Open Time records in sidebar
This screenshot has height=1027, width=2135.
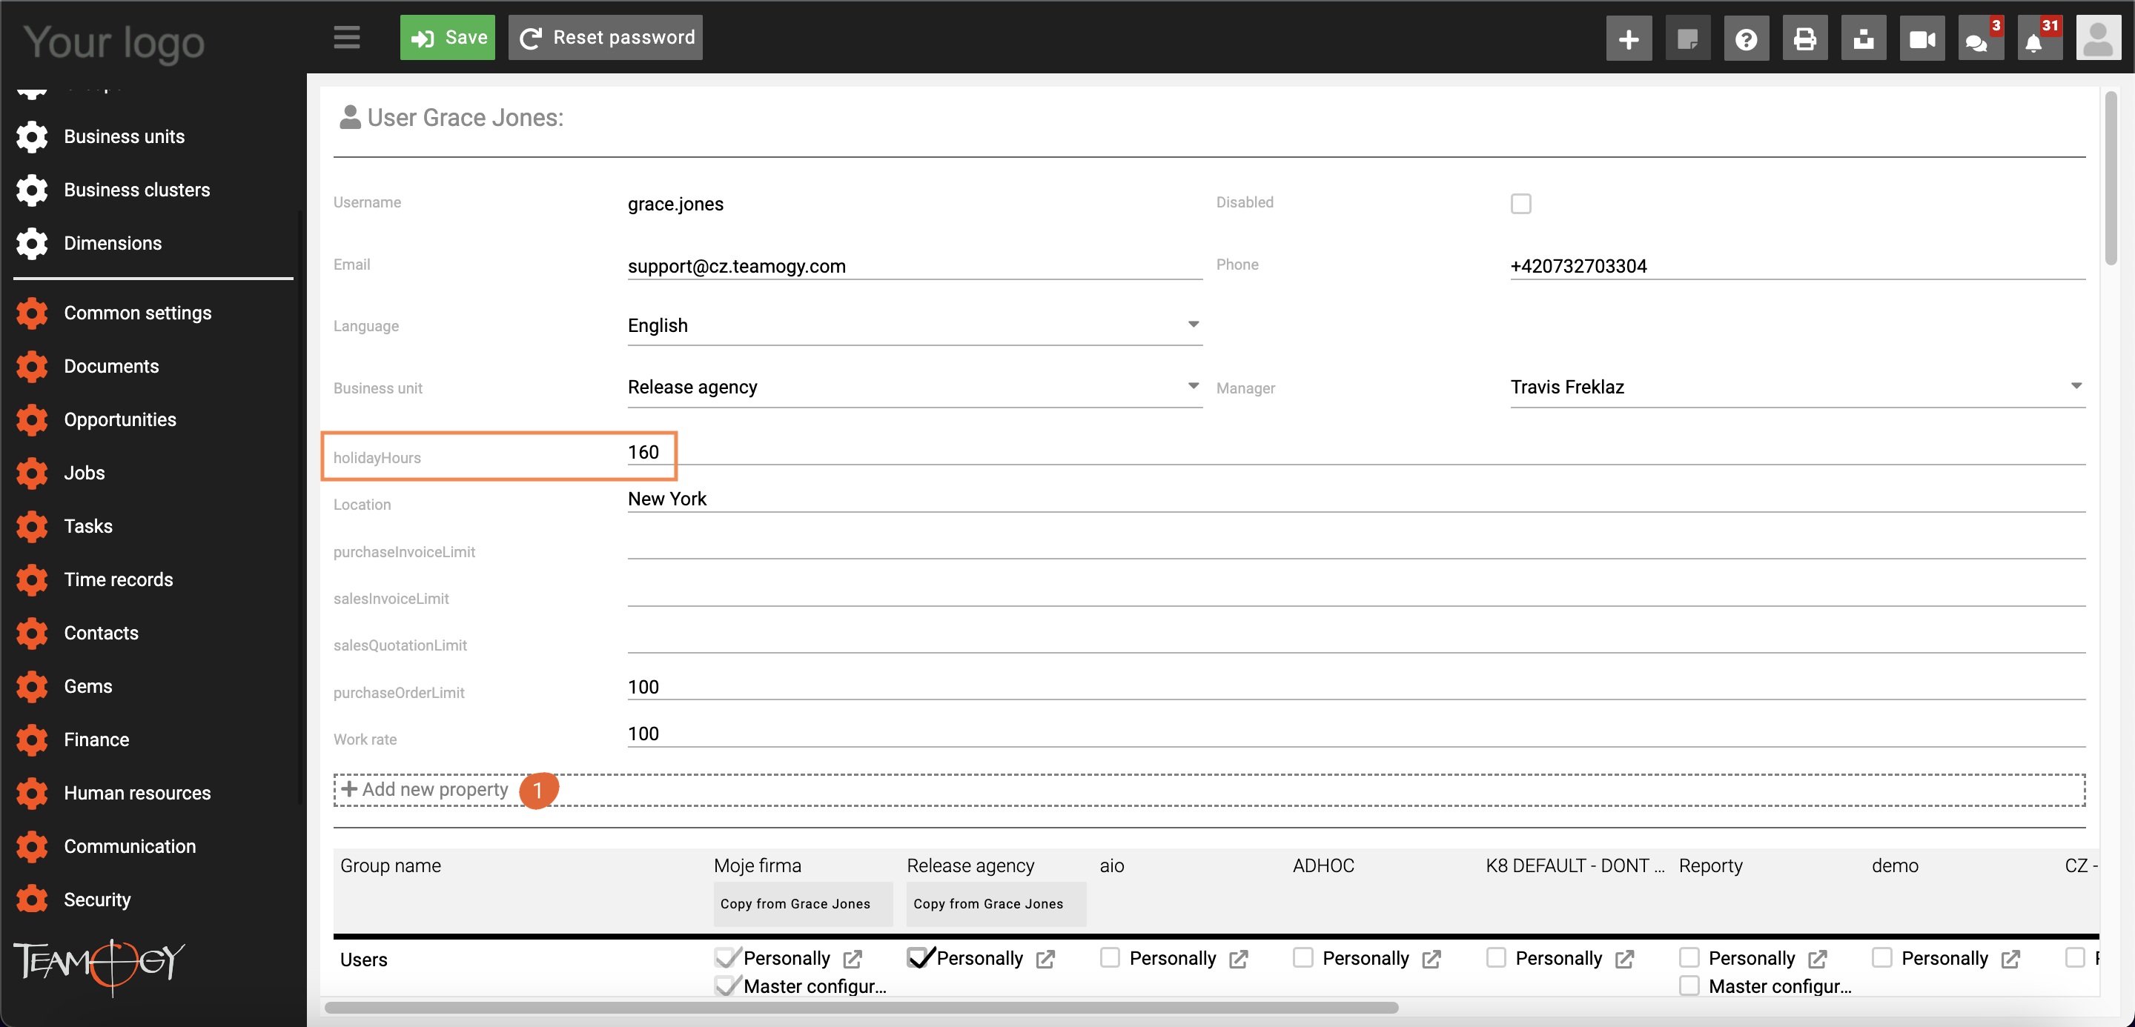click(119, 579)
